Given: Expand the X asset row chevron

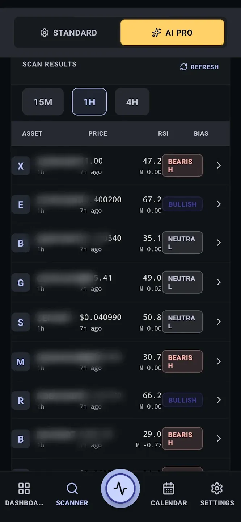Looking at the screenshot, I should coord(219,165).
